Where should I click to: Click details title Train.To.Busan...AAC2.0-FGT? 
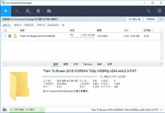[x=90, y=71]
